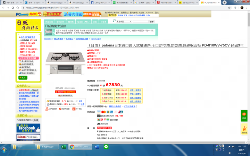Click the installment amount $2826

pos(123,101)
